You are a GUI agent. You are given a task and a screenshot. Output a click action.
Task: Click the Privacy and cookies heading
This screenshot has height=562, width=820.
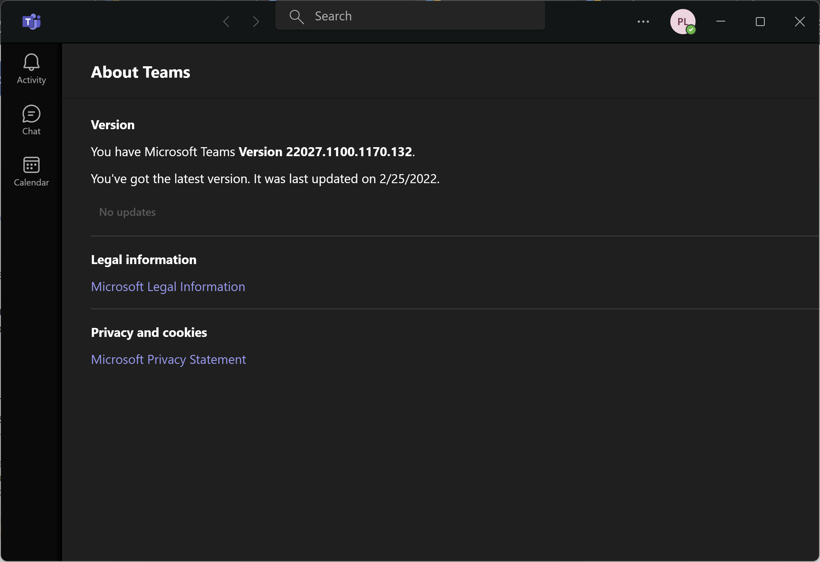tap(149, 332)
